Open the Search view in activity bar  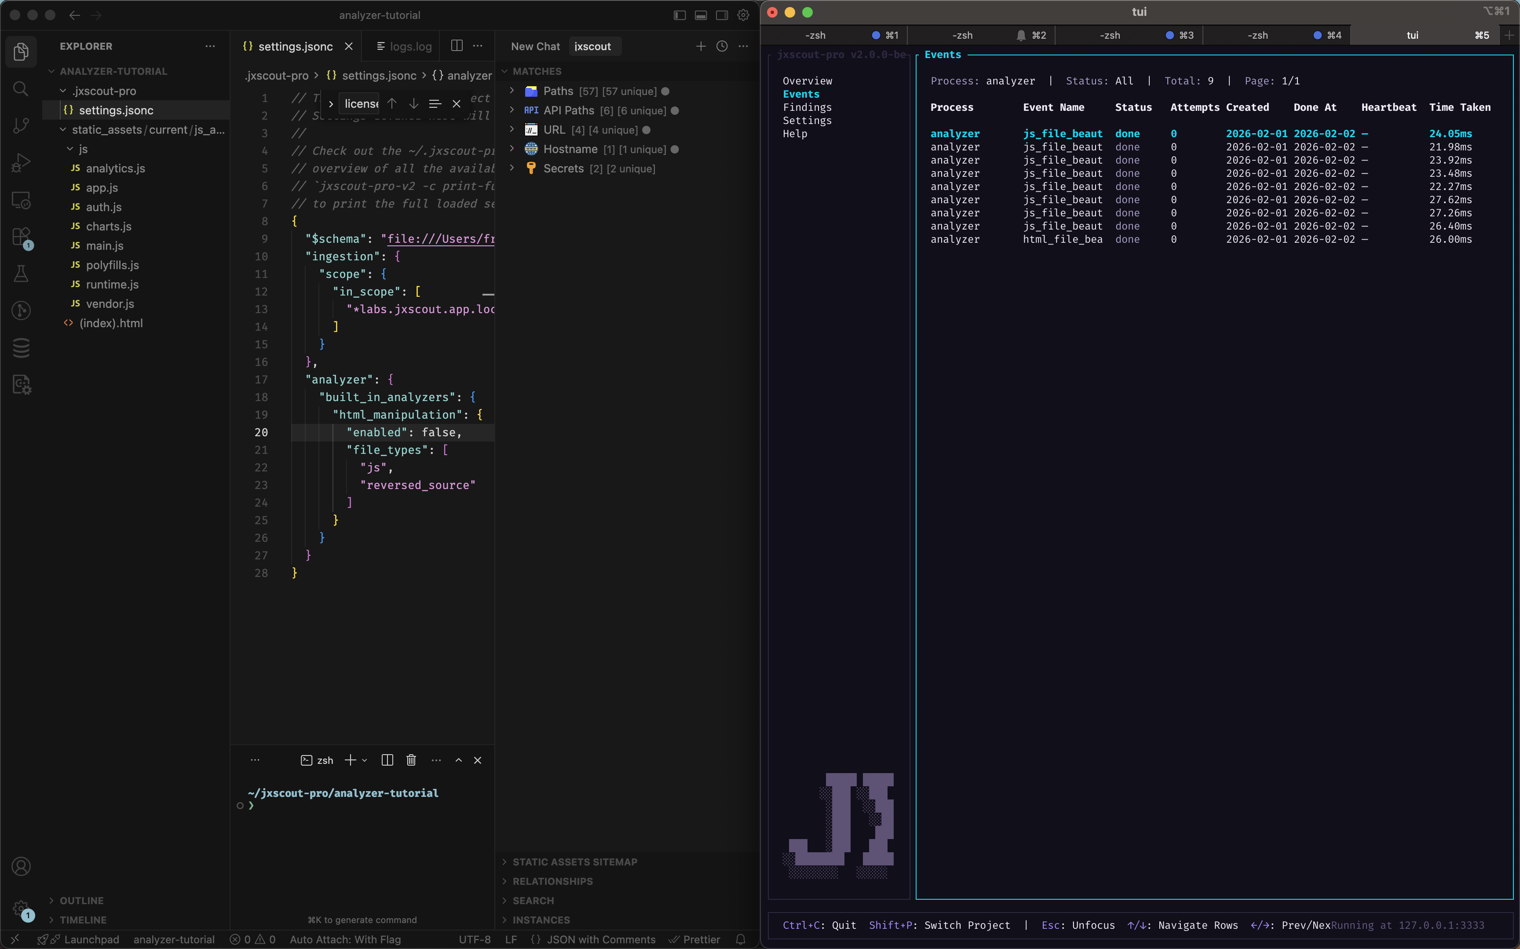click(21, 88)
